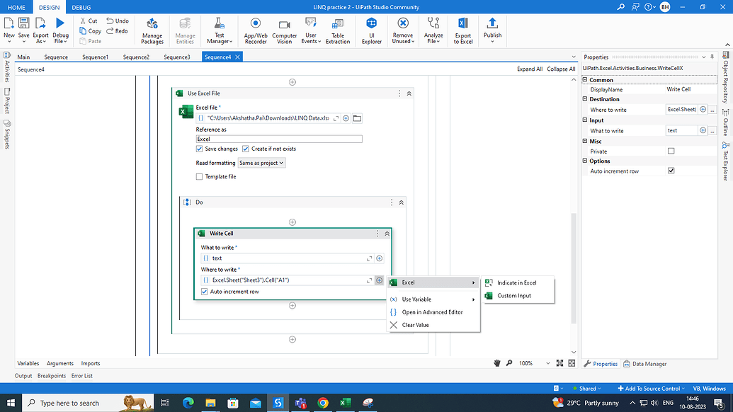Click the Export to Excel icon
Screen dimensions: 733x412
(x=462, y=30)
